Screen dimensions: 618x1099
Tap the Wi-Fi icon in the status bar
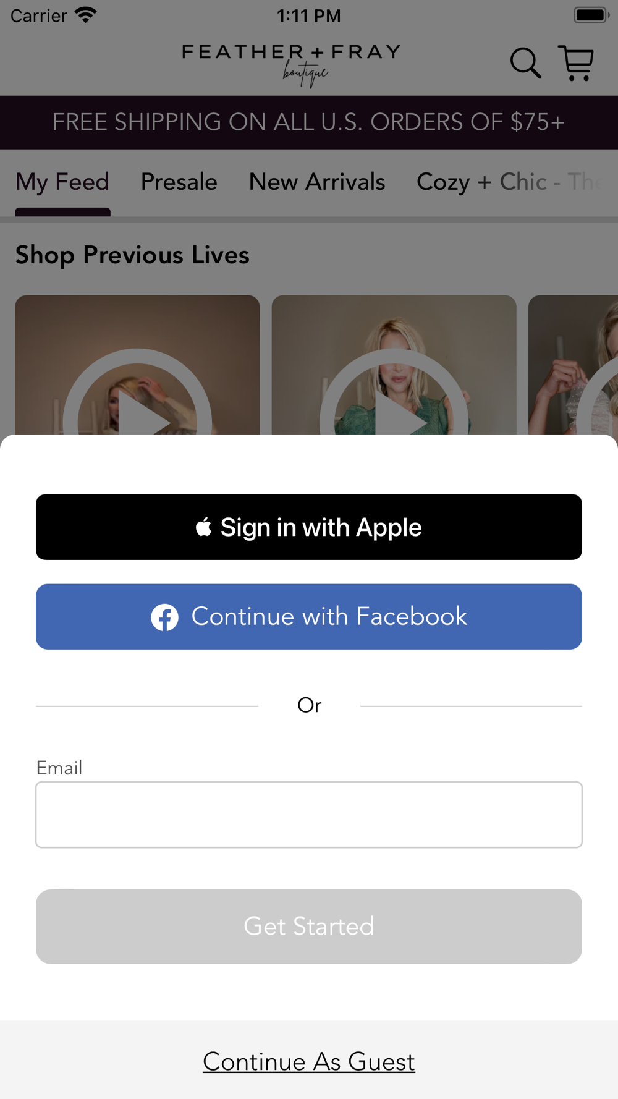(x=85, y=15)
